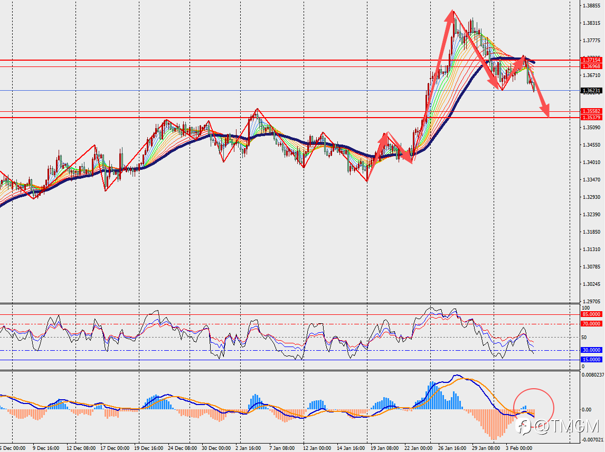Click the red 1.36968 price level label

click(591, 66)
